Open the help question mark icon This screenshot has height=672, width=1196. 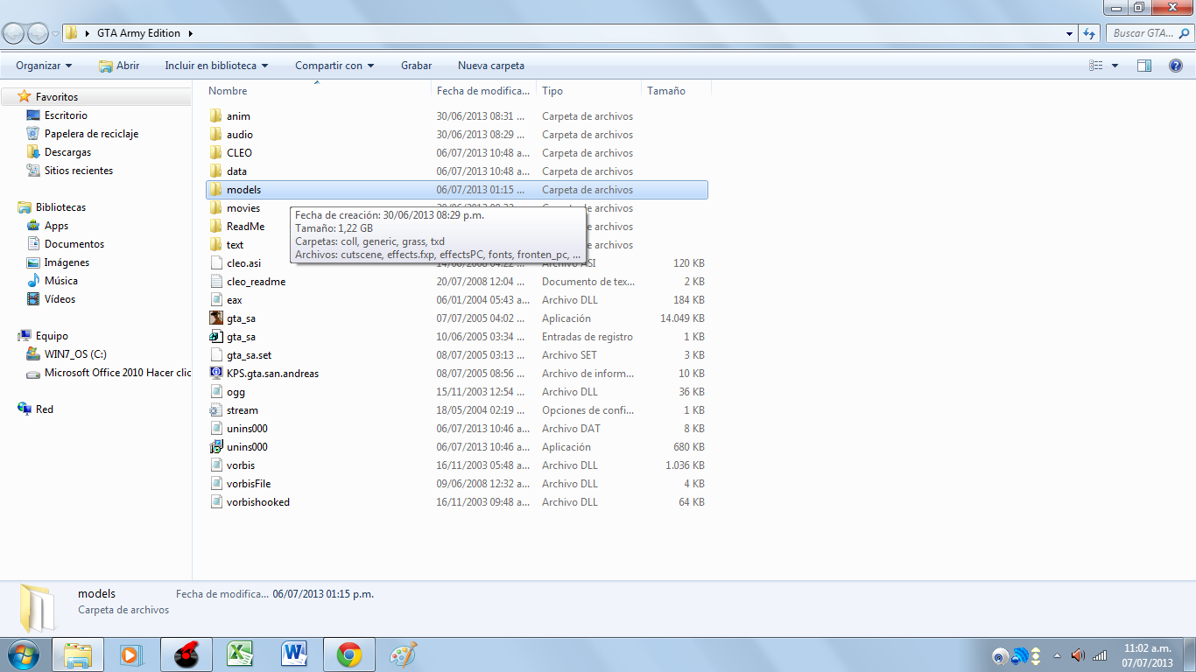coord(1176,66)
